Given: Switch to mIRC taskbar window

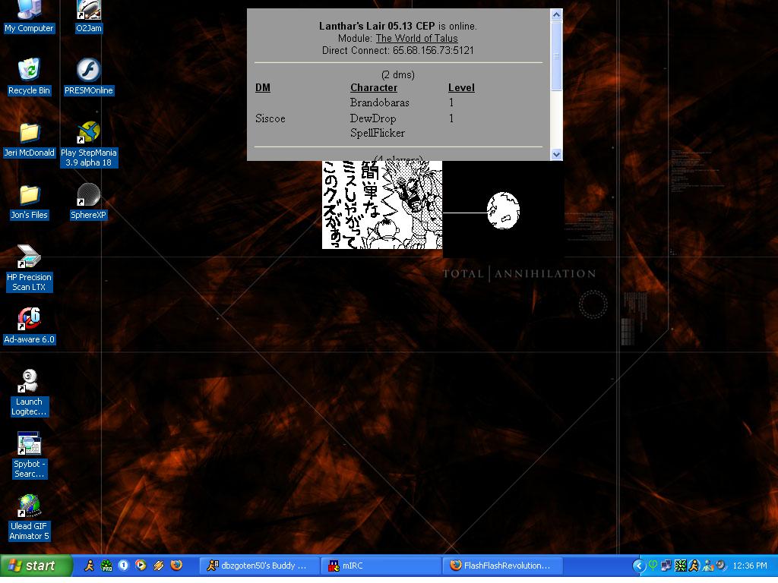Looking at the screenshot, I should click(381, 566).
